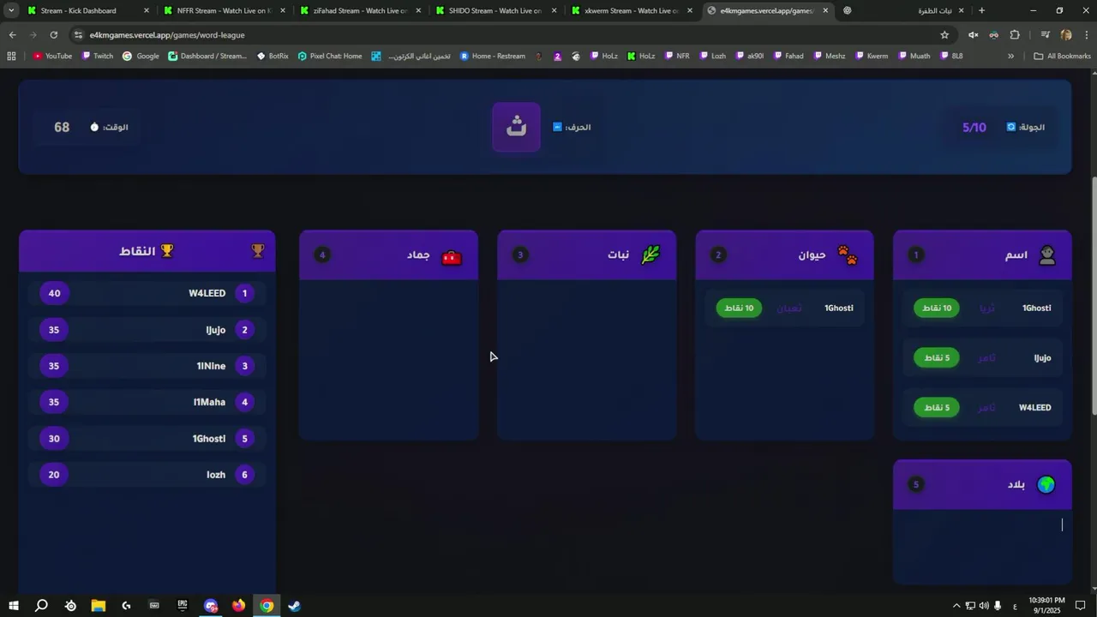
Task: Open the Google bookmark
Action: point(141,56)
